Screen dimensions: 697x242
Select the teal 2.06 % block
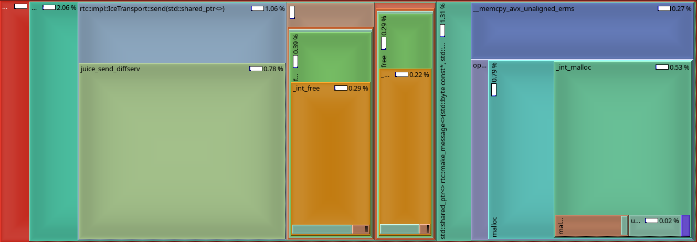[x=54, y=121]
